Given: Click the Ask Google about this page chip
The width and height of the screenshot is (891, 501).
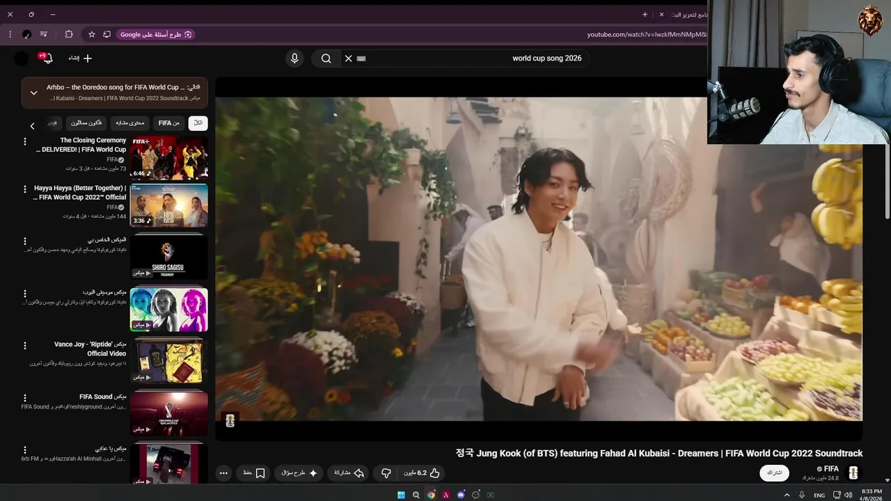Looking at the screenshot, I should [x=156, y=34].
